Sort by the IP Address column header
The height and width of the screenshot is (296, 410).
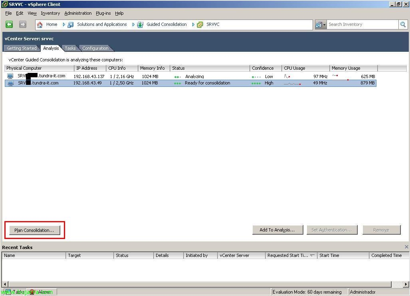point(90,68)
